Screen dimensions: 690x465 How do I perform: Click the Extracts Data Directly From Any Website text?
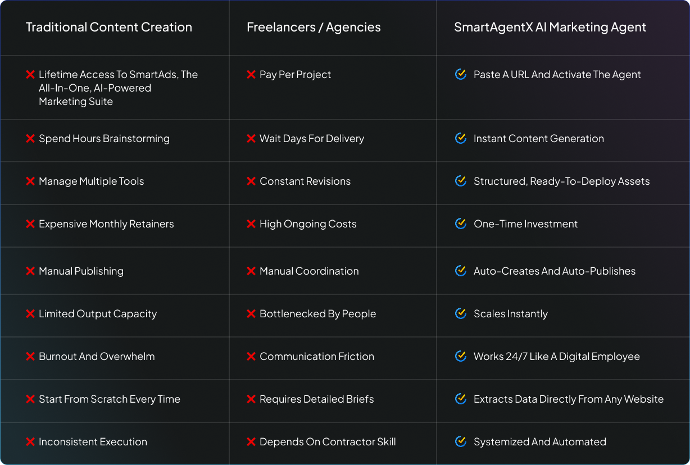click(x=569, y=399)
